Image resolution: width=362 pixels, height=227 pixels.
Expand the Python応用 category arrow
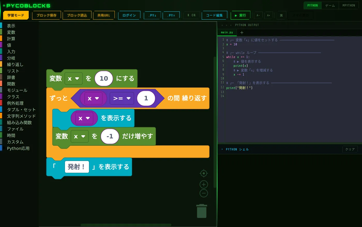pos(4,148)
